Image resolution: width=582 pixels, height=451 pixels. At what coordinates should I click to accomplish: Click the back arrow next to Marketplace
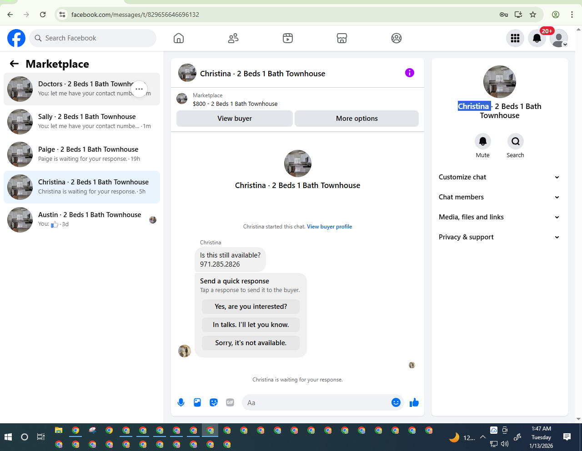[x=14, y=64]
